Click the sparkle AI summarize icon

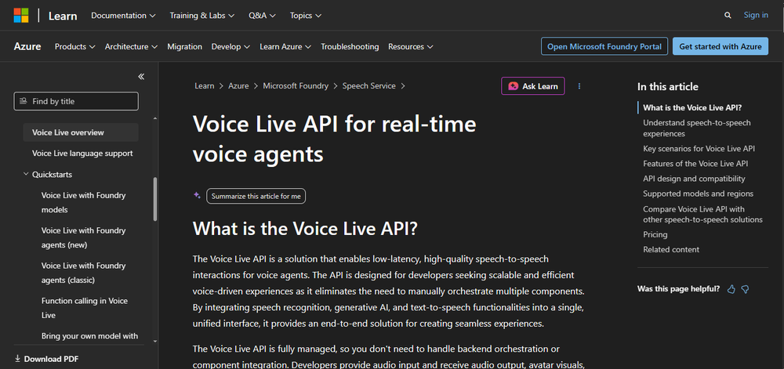coord(197,196)
